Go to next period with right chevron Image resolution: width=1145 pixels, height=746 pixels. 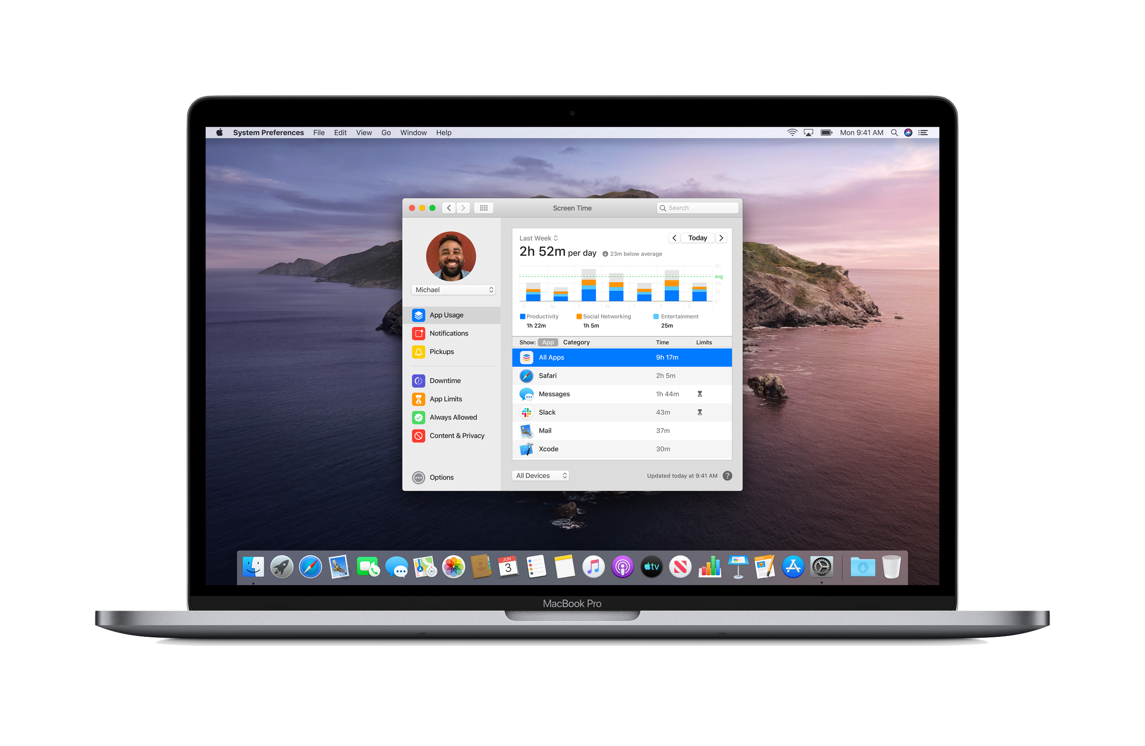coord(721,238)
